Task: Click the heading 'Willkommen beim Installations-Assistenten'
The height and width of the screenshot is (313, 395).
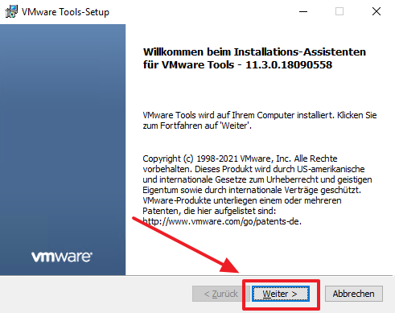Action: click(x=254, y=52)
